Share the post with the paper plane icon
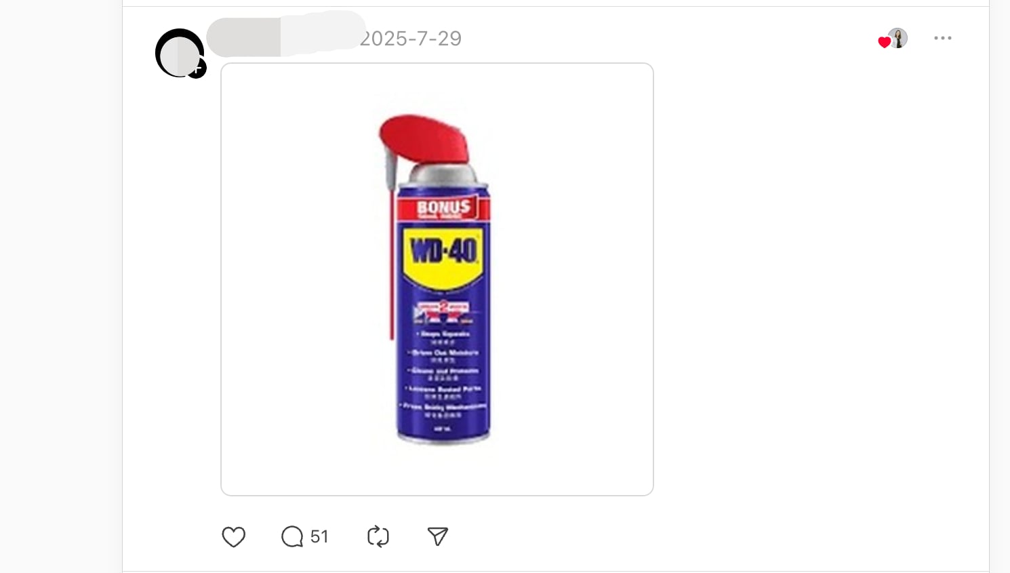Image resolution: width=1010 pixels, height=573 pixels. [x=438, y=537]
